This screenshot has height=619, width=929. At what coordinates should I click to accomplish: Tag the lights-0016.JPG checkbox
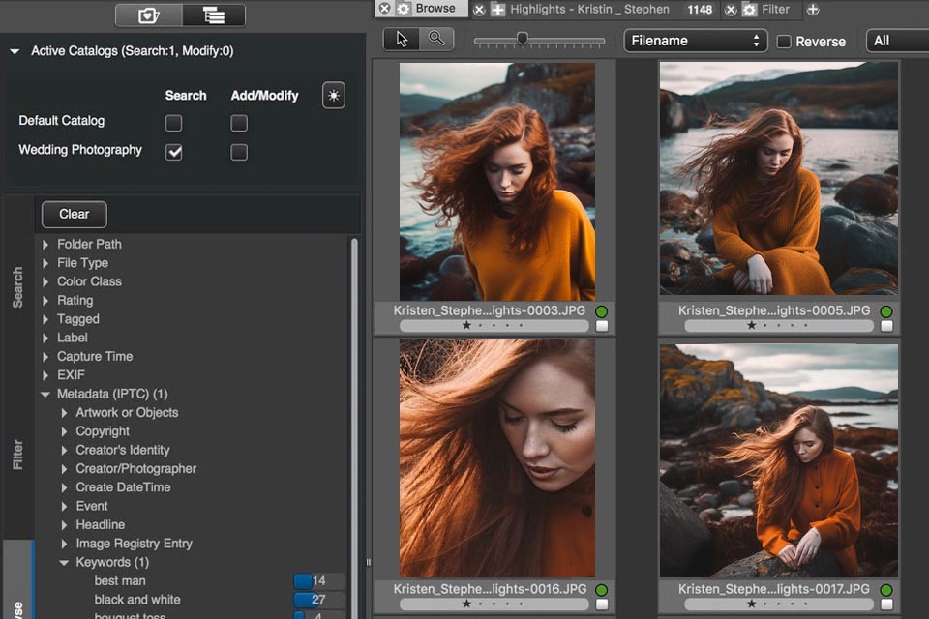point(602,604)
